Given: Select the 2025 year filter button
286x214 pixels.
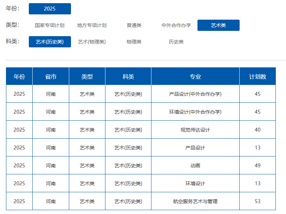Looking at the screenshot, I should click(50, 9).
